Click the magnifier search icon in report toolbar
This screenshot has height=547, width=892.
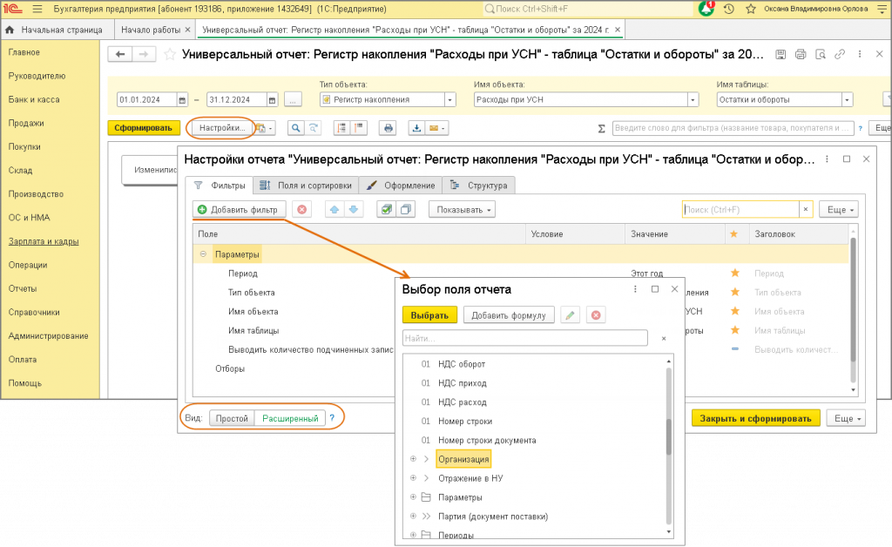[x=296, y=128]
